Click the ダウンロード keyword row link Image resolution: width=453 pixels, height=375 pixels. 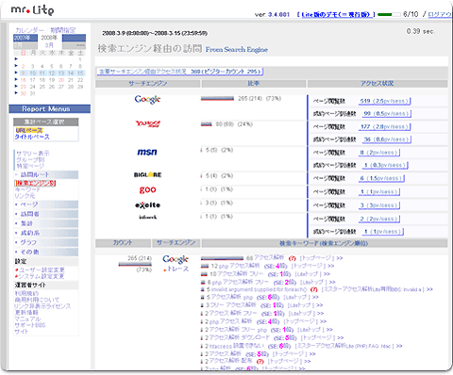[x=239, y=337]
